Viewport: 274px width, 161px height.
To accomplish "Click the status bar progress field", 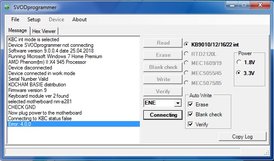I will (x=123, y=151).
